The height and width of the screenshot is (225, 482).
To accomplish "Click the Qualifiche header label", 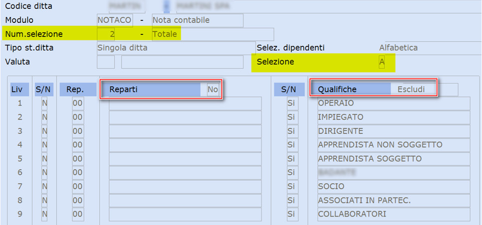I will [x=337, y=90].
